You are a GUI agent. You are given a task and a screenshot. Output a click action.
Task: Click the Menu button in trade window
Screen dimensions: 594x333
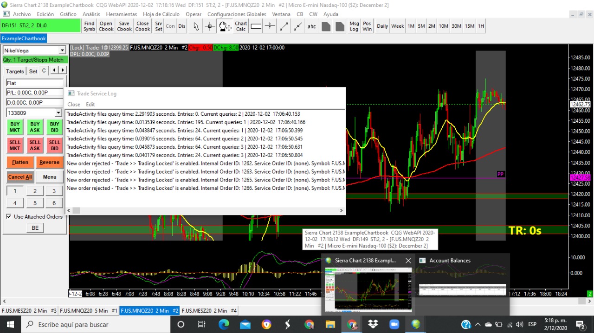[50, 177]
